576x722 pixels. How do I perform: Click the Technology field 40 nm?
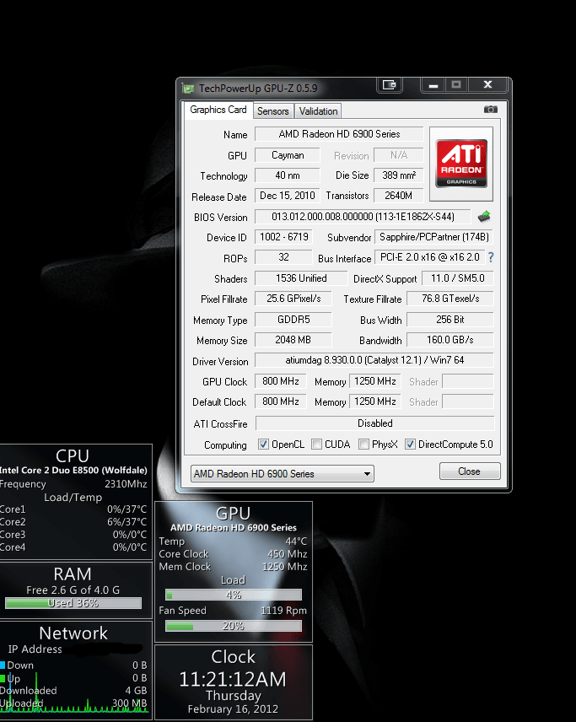tap(288, 175)
